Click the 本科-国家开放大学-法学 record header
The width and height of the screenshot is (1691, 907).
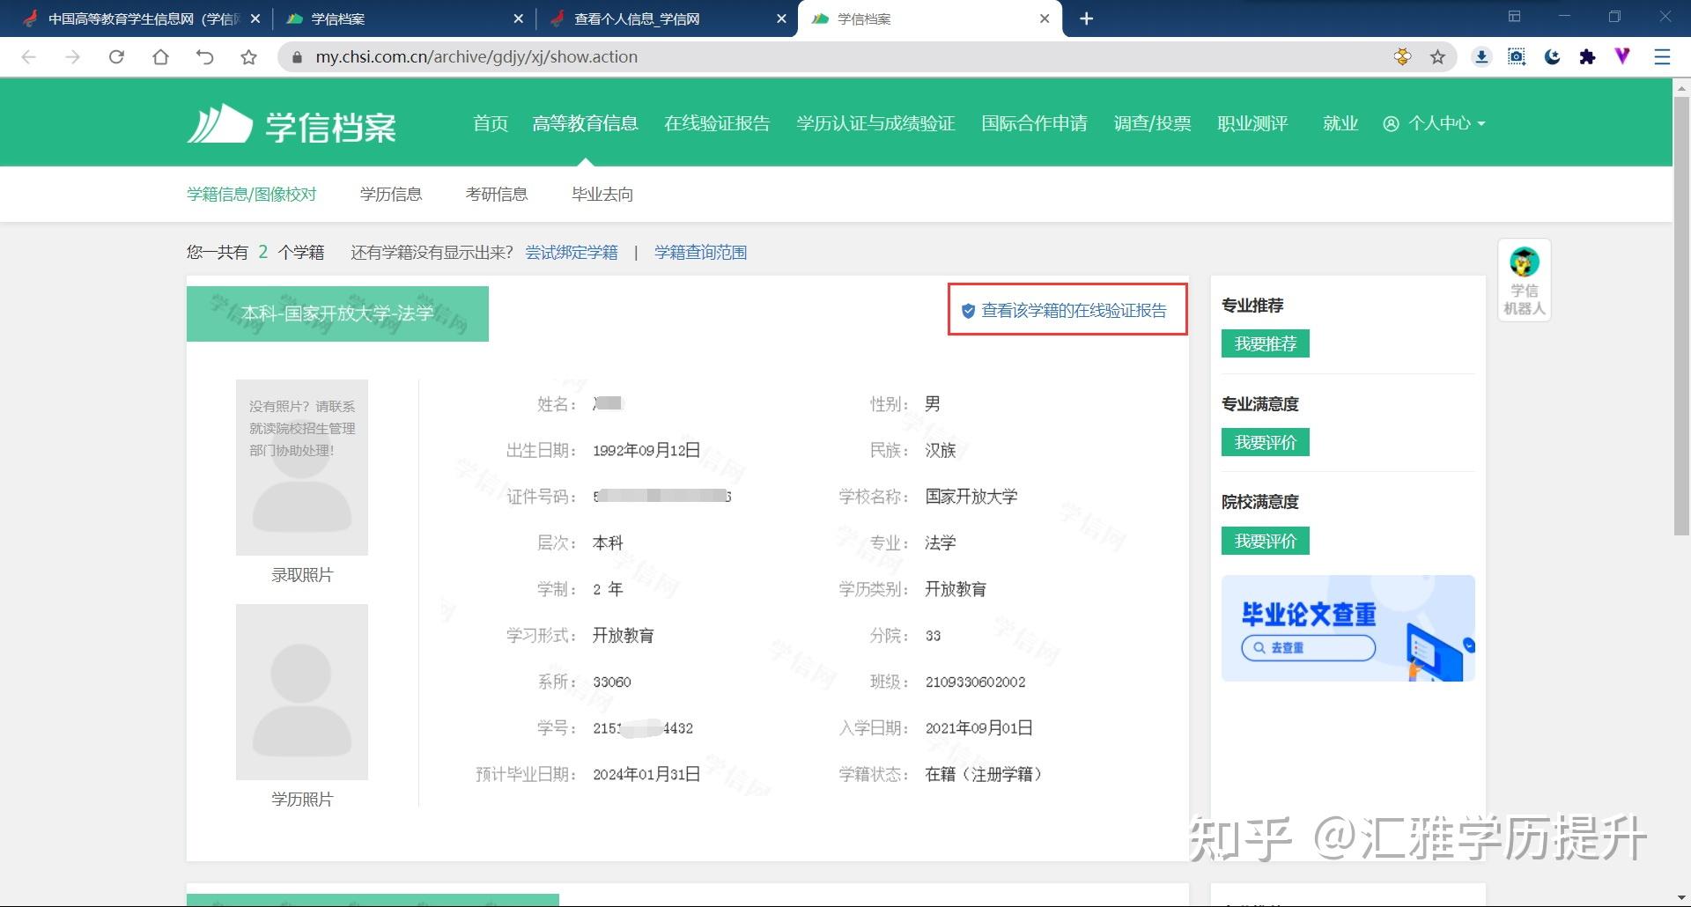click(x=337, y=313)
